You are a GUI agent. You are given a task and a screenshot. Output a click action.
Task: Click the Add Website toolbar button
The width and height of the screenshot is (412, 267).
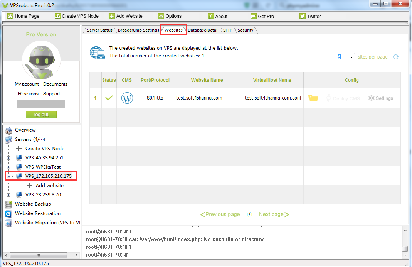click(x=126, y=16)
